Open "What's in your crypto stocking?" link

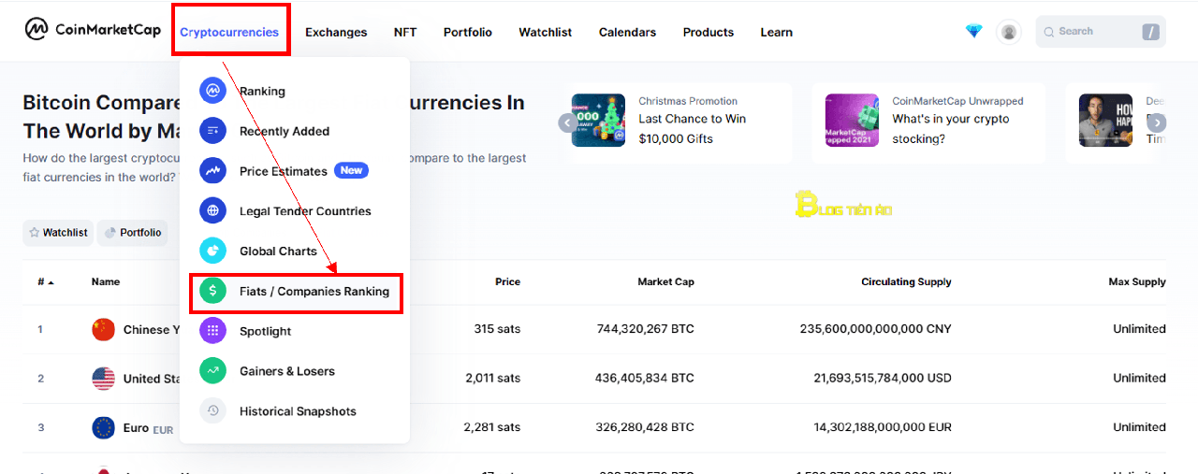click(951, 129)
